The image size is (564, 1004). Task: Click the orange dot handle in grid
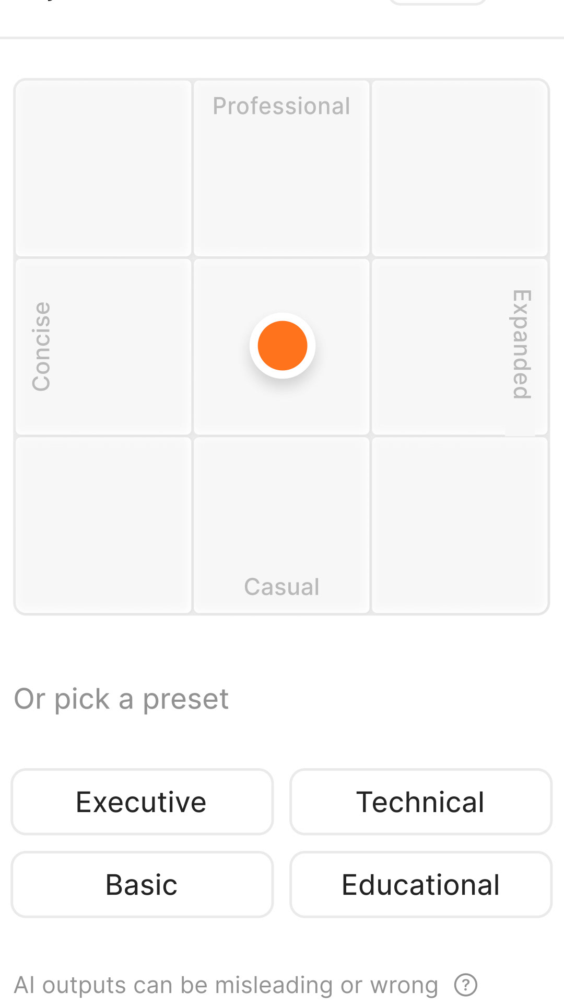[x=282, y=346]
